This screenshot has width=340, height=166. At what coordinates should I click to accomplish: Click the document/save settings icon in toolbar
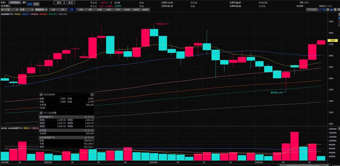335,10
